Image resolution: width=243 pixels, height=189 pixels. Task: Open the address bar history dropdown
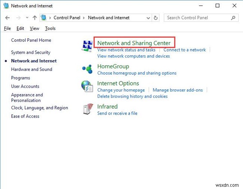tap(148, 18)
